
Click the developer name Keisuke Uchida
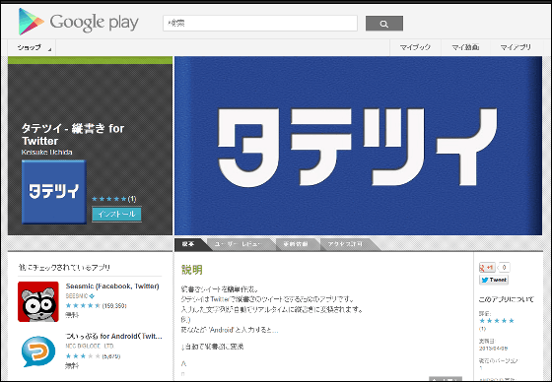pyautogui.click(x=47, y=153)
